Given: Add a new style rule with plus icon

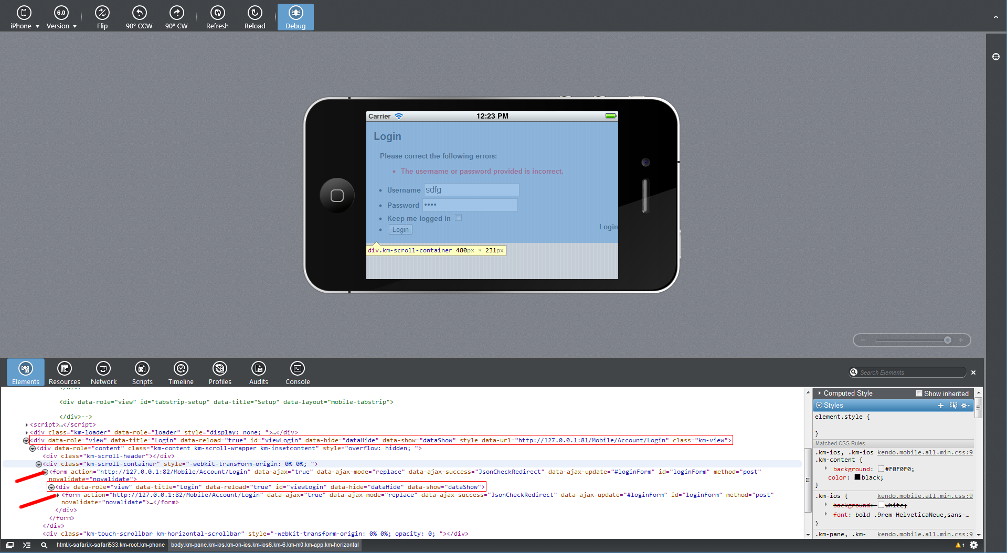Looking at the screenshot, I should [x=941, y=406].
